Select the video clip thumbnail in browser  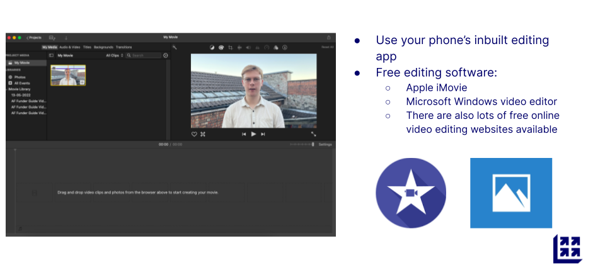pyautogui.click(x=68, y=75)
